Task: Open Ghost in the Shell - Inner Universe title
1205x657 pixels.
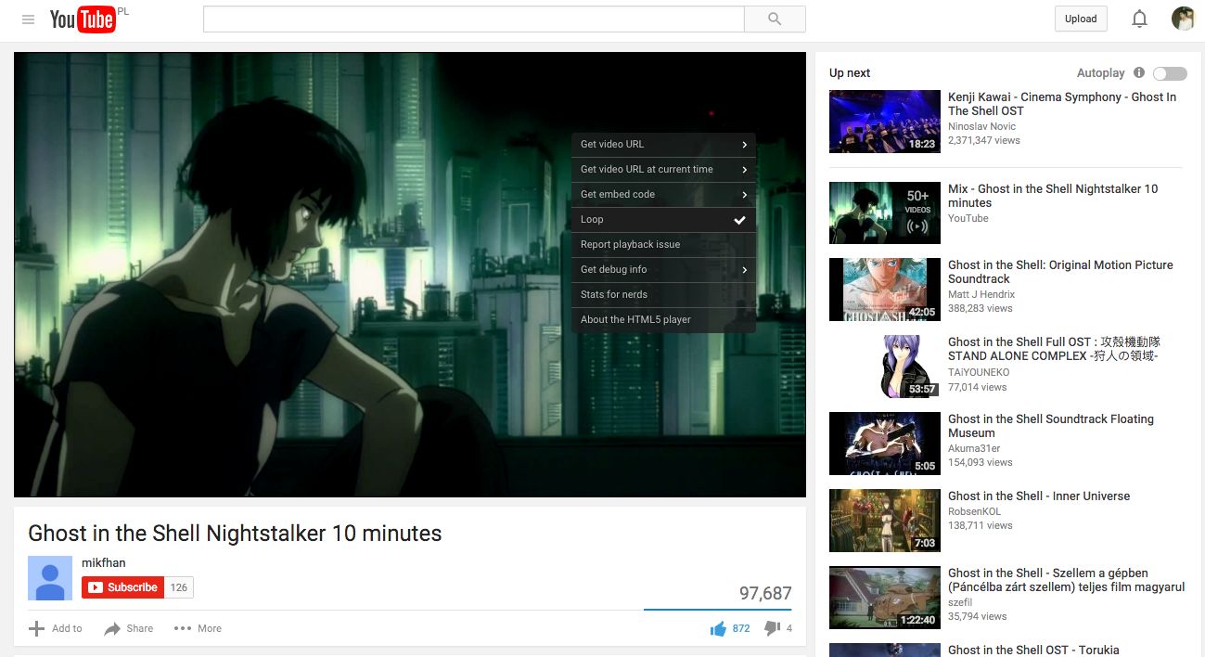Action: point(1039,496)
